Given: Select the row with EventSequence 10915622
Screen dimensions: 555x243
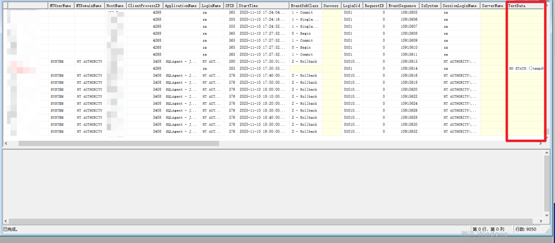Looking at the screenshot, I should pos(273,97).
